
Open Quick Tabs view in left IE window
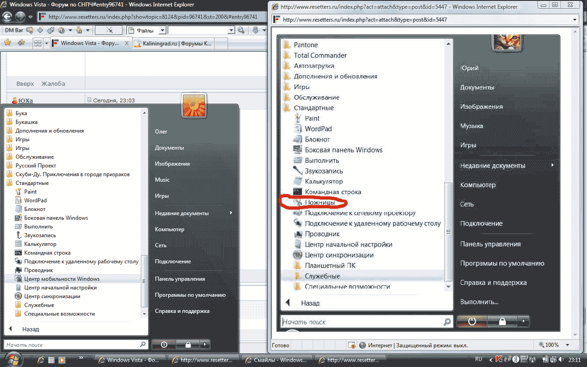[38, 43]
